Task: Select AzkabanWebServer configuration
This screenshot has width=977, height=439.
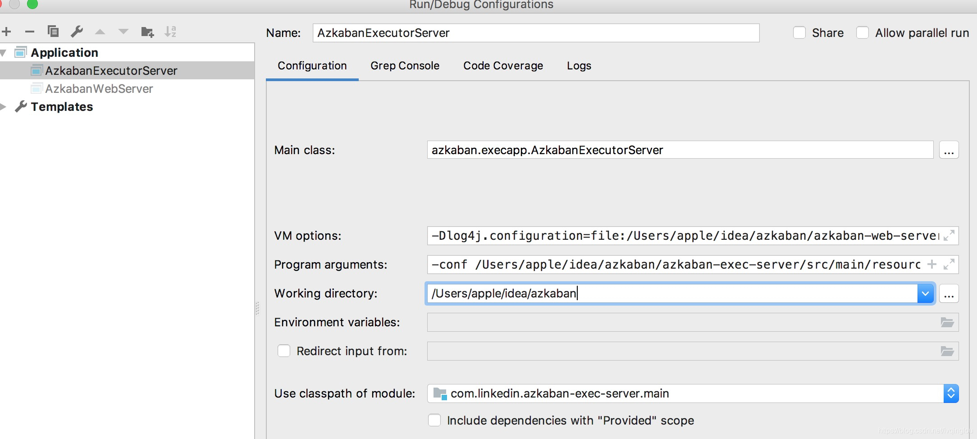Action: (x=127, y=88)
